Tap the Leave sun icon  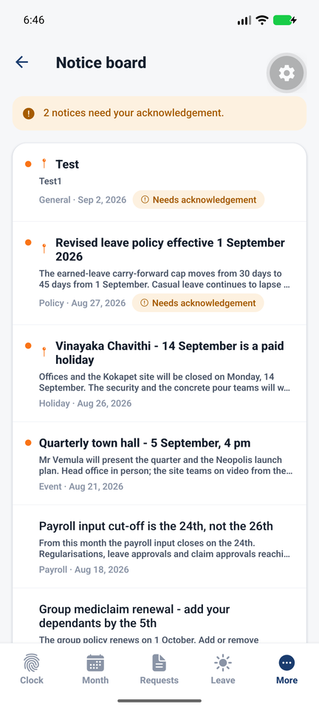pyautogui.click(x=223, y=663)
